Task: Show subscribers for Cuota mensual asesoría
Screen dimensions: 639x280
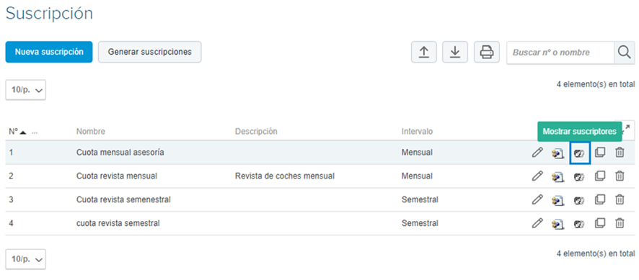Action: [x=579, y=153]
